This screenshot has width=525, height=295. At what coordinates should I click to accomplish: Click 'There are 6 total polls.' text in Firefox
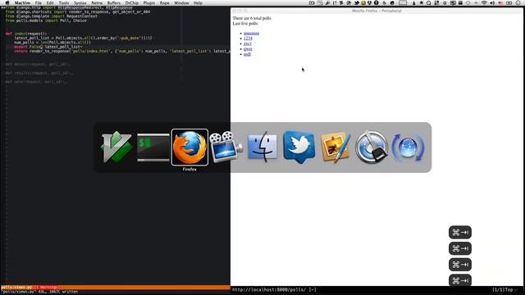(252, 18)
